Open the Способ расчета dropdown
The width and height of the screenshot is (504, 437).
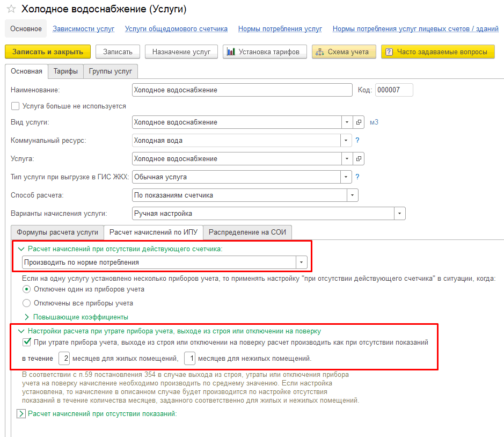click(x=352, y=195)
